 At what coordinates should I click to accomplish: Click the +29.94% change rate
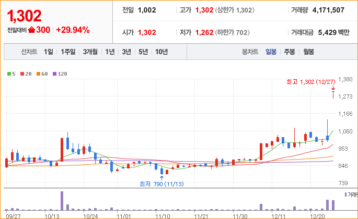click(73, 30)
